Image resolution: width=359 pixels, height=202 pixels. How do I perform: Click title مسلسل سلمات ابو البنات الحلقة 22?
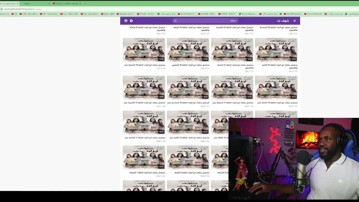point(279,66)
